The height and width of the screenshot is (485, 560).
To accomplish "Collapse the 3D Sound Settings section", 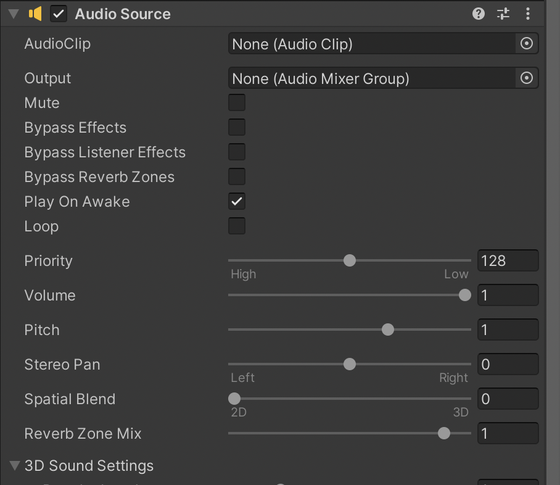I will tap(15, 465).
